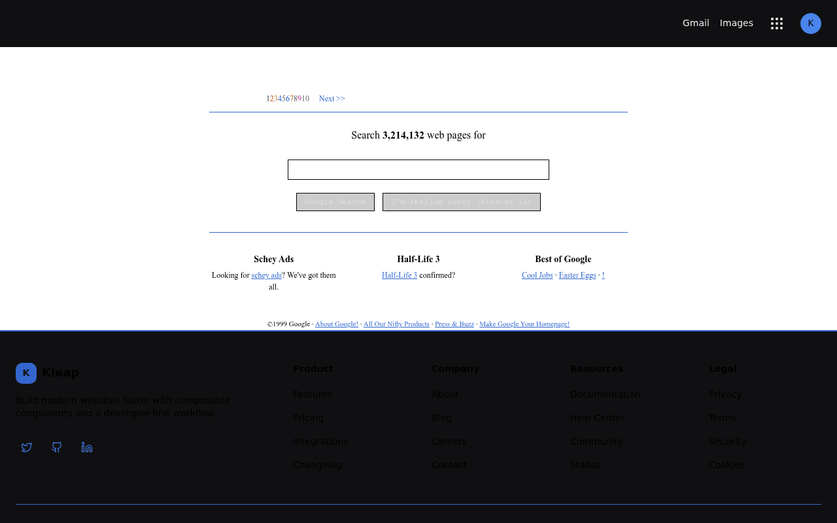The height and width of the screenshot is (523, 837).
Task: Click the Best of Google heading
Action: (x=563, y=260)
